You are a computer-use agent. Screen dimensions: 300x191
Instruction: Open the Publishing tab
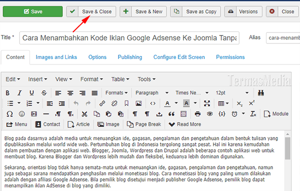click(130, 57)
